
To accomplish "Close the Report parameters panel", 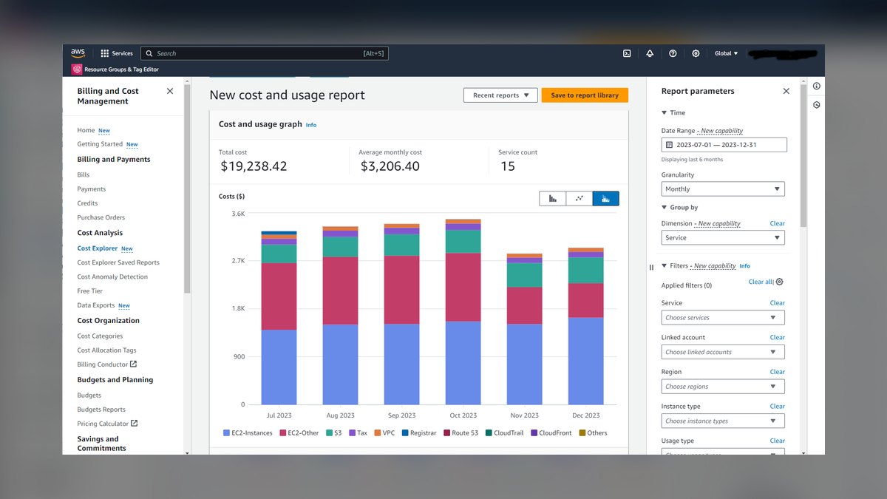I will click(786, 91).
